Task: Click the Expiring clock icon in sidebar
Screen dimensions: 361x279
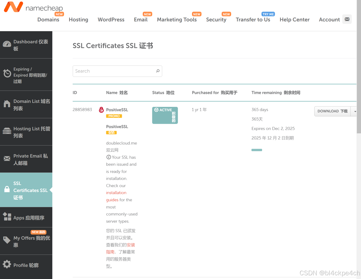Action: (7, 73)
